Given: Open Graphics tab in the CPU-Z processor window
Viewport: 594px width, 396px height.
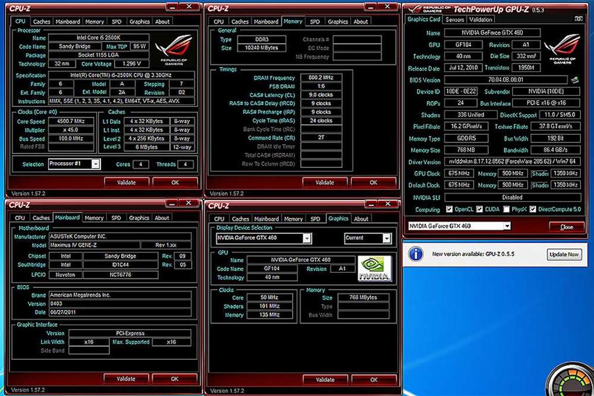Looking at the screenshot, I should (x=140, y=21).
